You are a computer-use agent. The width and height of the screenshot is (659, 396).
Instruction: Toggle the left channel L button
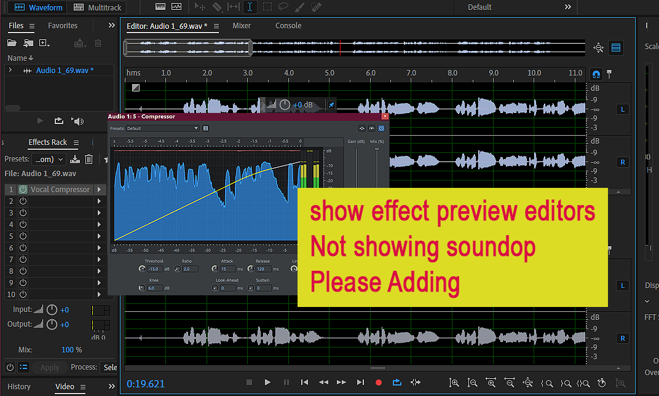[x=623, y=109]
